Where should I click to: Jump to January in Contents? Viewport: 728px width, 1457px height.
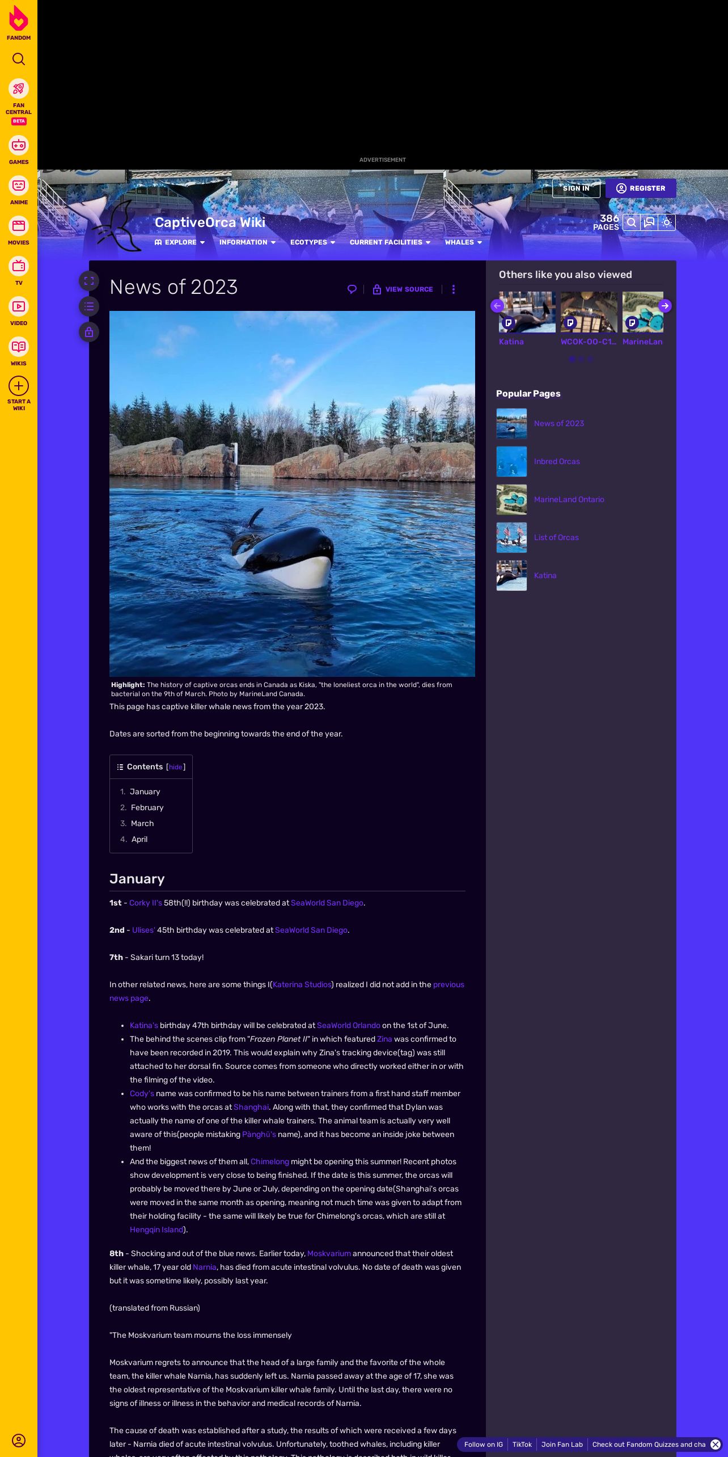coord(145,791)
